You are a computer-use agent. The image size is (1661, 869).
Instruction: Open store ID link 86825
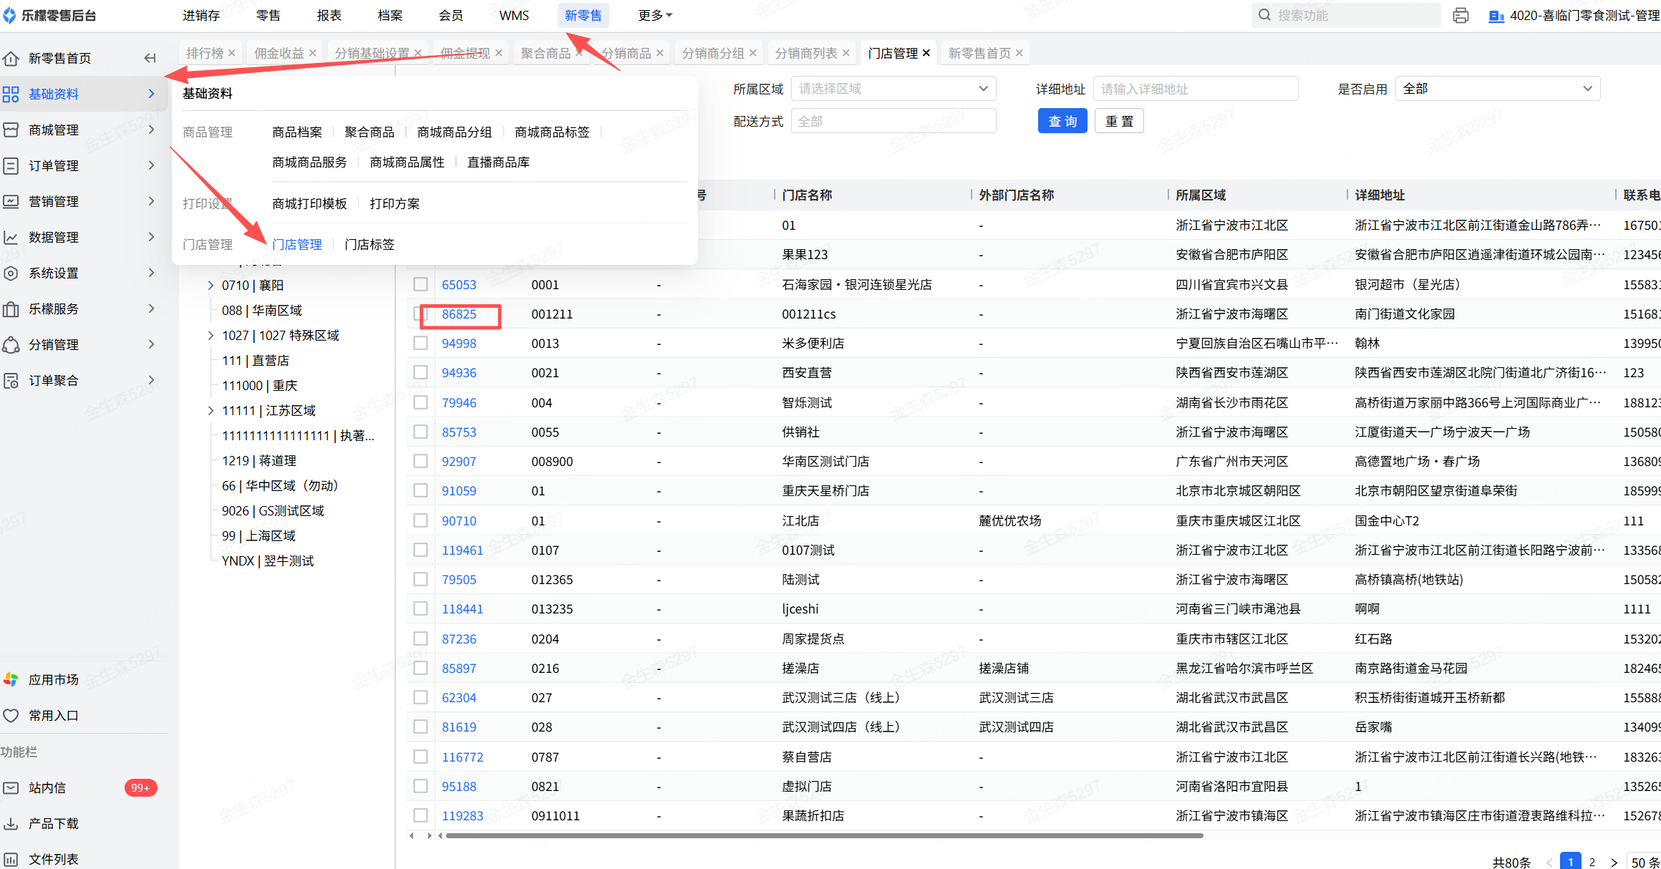coord(459,314)
